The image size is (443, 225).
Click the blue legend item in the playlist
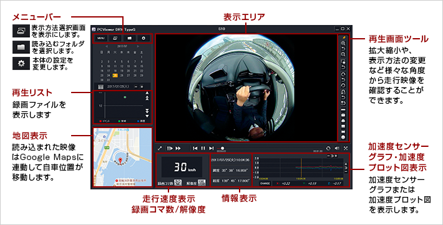point(141,121)
